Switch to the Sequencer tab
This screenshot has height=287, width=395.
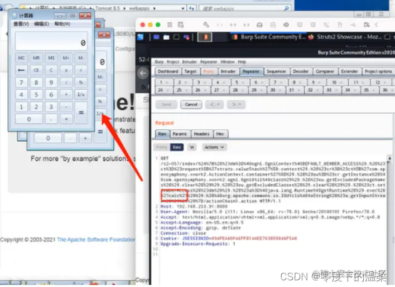coord(276,71)
